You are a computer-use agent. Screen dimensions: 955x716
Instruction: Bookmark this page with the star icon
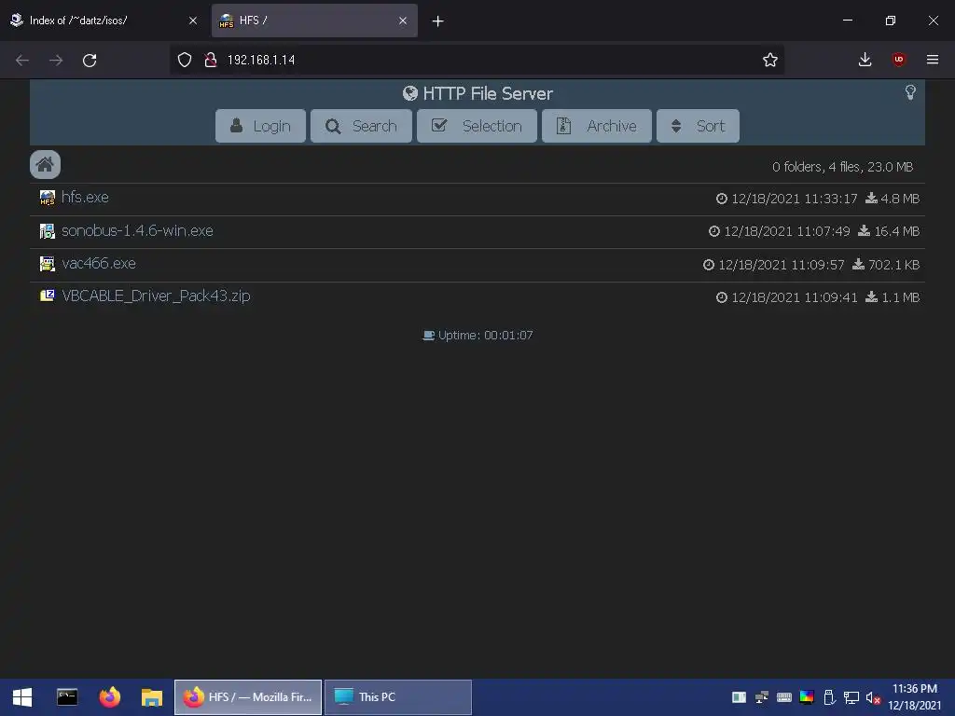point(769,60)
